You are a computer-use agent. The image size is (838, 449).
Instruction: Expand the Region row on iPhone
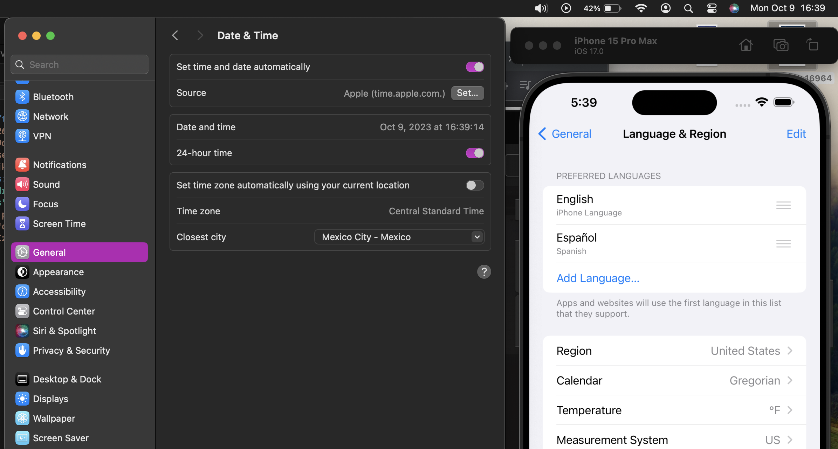pos(674,351)
